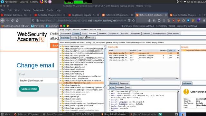The height and width of the screenshot is (116, 206).
Task: Switch to Burp Collaborator client taskbar item
Action: (x=144, y=114)
